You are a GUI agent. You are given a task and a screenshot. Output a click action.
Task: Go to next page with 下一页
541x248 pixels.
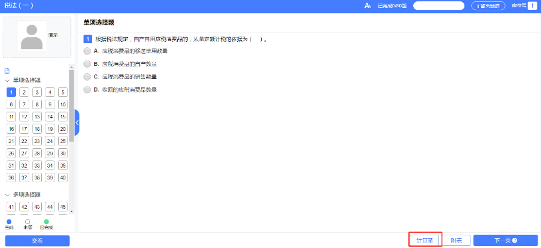pyautogui.click(x=505, y=241)
